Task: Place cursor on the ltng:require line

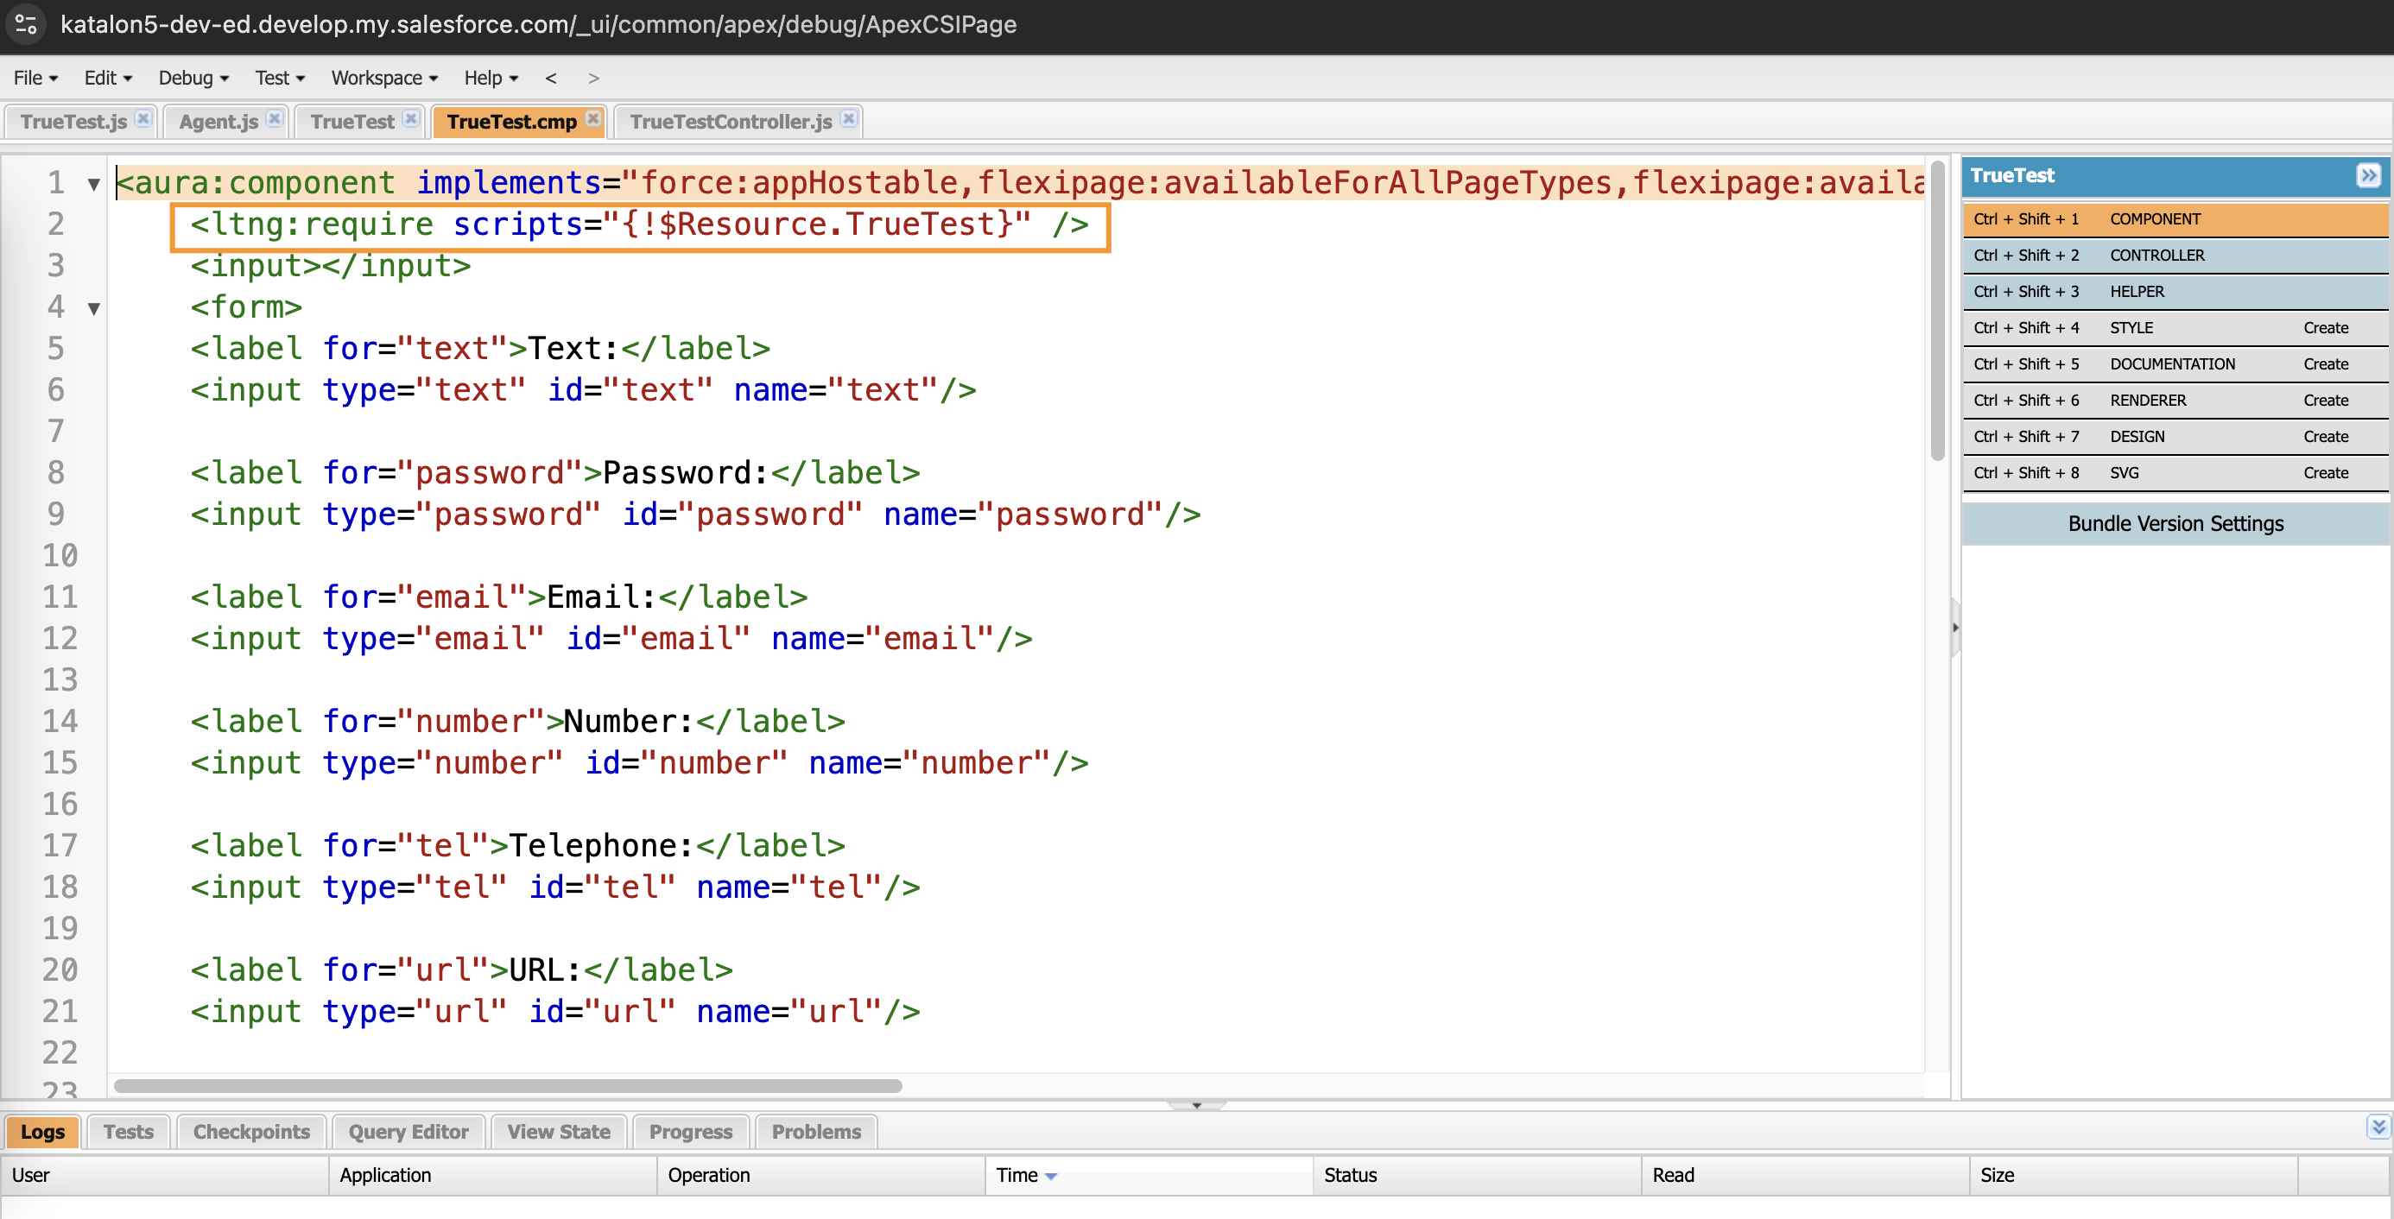Action: pos(639,224)
